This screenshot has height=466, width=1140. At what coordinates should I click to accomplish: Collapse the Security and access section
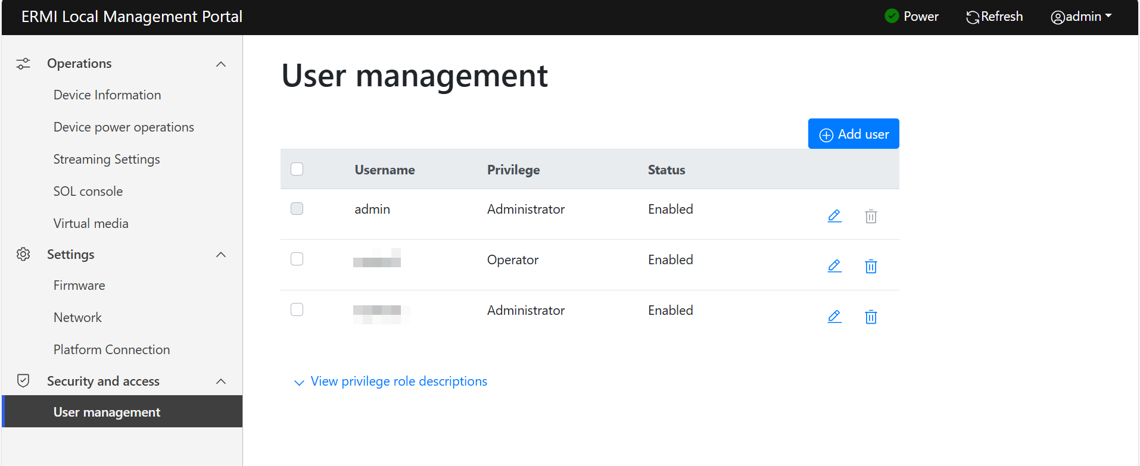221,381
